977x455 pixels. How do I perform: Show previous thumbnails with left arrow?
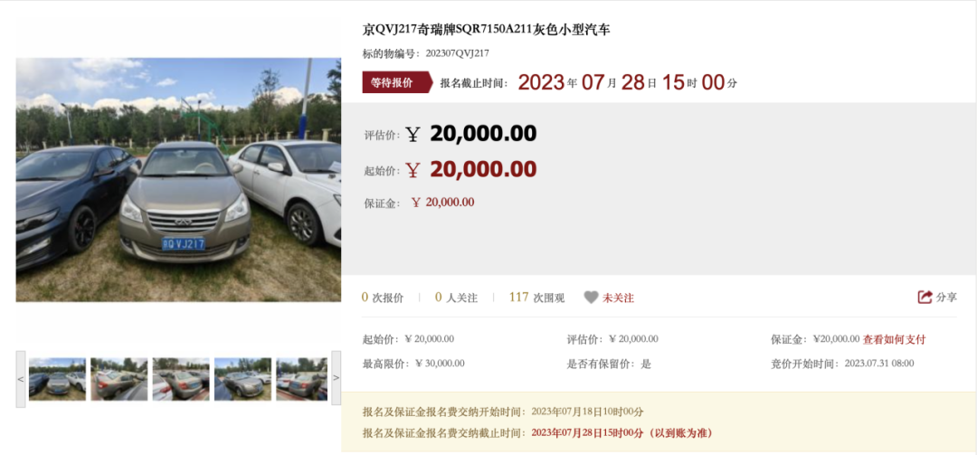click(21, 379)
